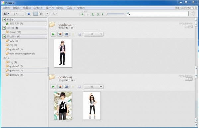
Task: Switch to flat folder list view
Action: pos(35,14)
